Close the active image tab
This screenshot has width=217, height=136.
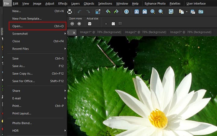coord(74,33)
